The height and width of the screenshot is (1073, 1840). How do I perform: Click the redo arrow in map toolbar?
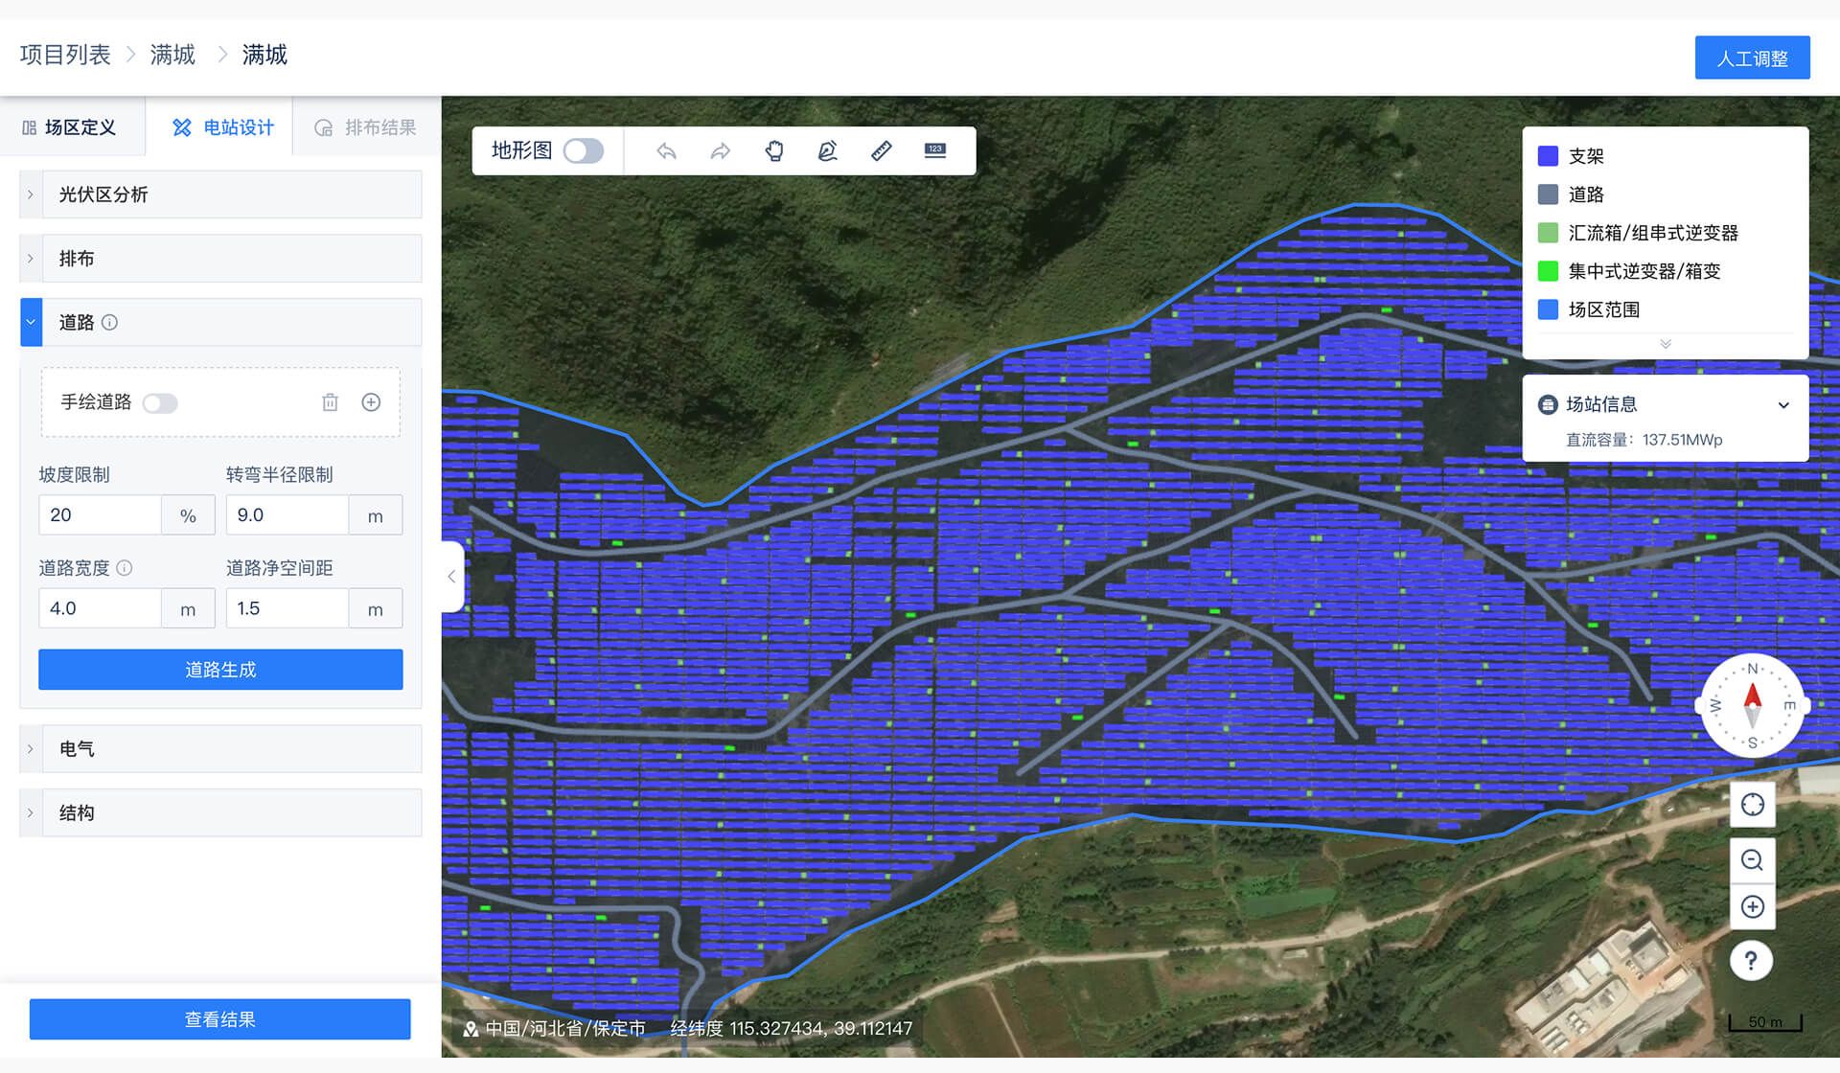click(x=720, y=151)
